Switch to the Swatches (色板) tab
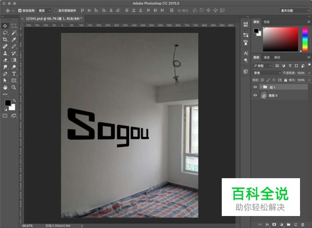Viewport: 312px width, 228px height. (266, 22)
